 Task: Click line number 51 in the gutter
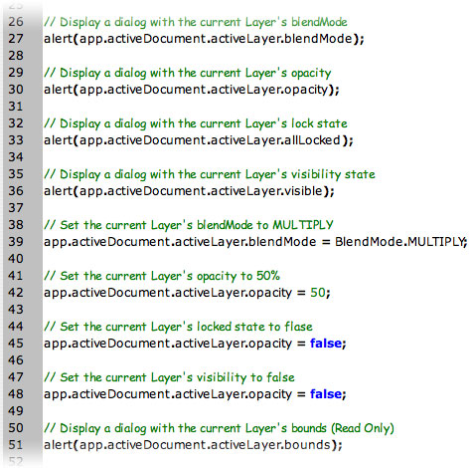16,445
